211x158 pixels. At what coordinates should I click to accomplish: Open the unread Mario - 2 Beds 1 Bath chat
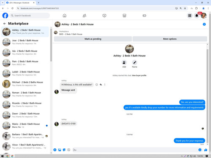[x=25, y=126]
